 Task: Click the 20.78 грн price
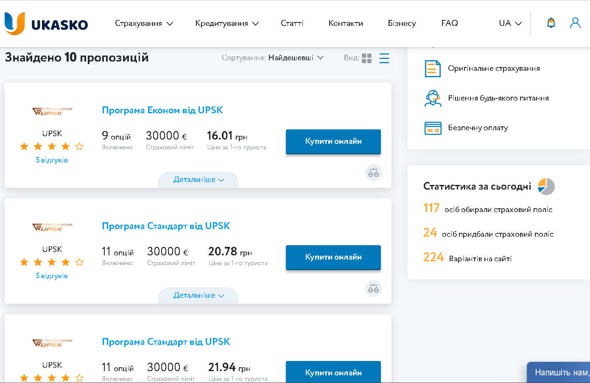tap(230, 252)
